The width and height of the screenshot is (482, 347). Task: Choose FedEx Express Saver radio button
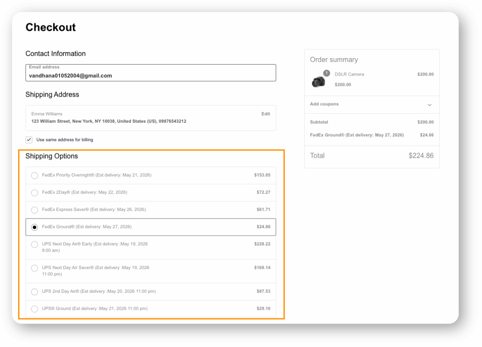point(34,210)
